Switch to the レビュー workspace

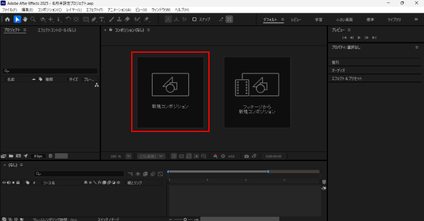(296, 19)
